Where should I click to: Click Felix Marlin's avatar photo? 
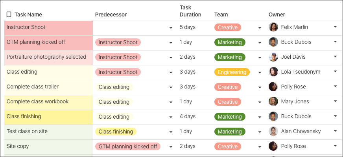pos(273,27)
